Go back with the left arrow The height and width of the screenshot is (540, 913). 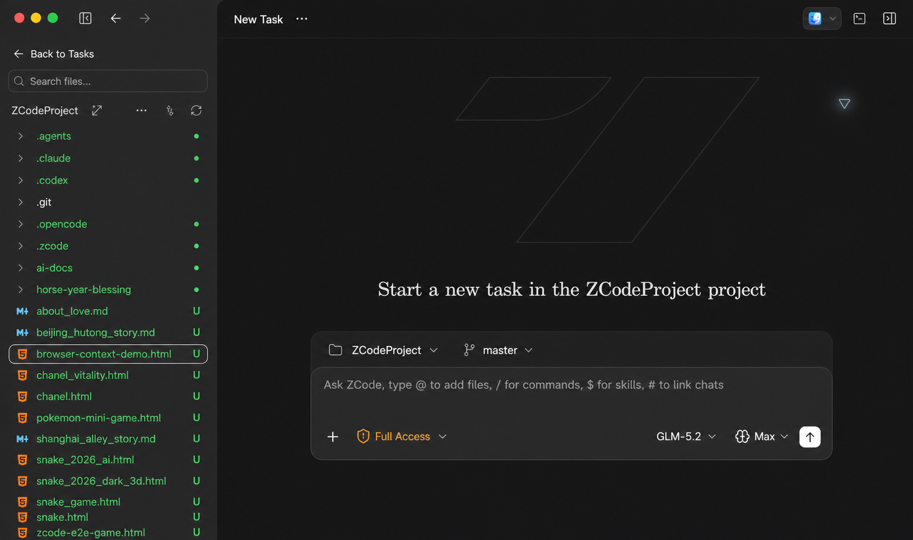(115, 18)
